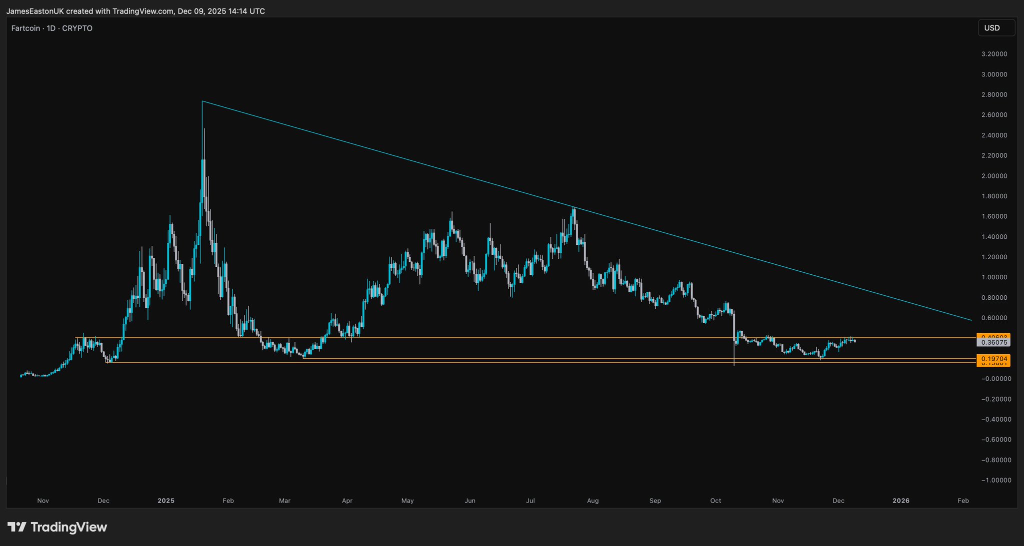Viewport: 1024px width, 546px height.
Task: Click the 2026 label on time axis
Action: pos(901,501)
